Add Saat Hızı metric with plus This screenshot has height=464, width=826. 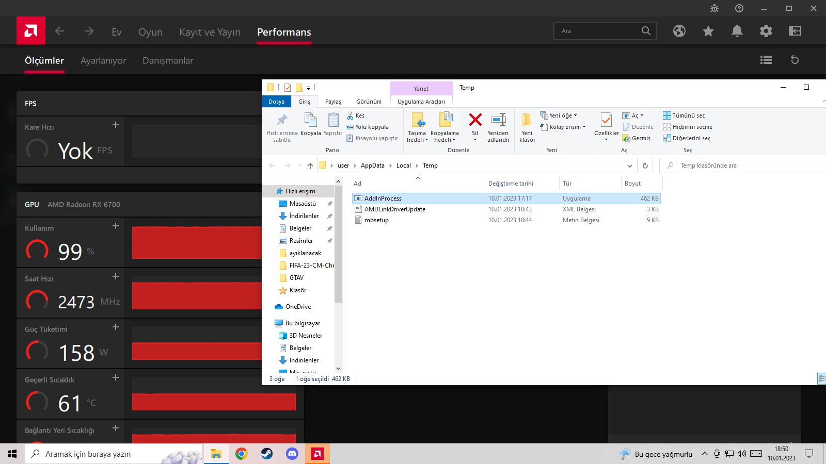pyautogui.click(x=116, y=276)
